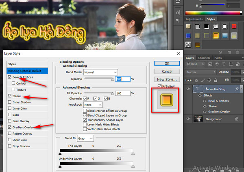Filter layers by pixel layers icon
The width and height of the screenshot is (244, 172).
click(x=210, y=64)
